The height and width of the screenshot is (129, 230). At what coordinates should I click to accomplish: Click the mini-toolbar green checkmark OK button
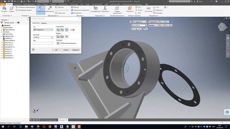[x=133, y=29]
